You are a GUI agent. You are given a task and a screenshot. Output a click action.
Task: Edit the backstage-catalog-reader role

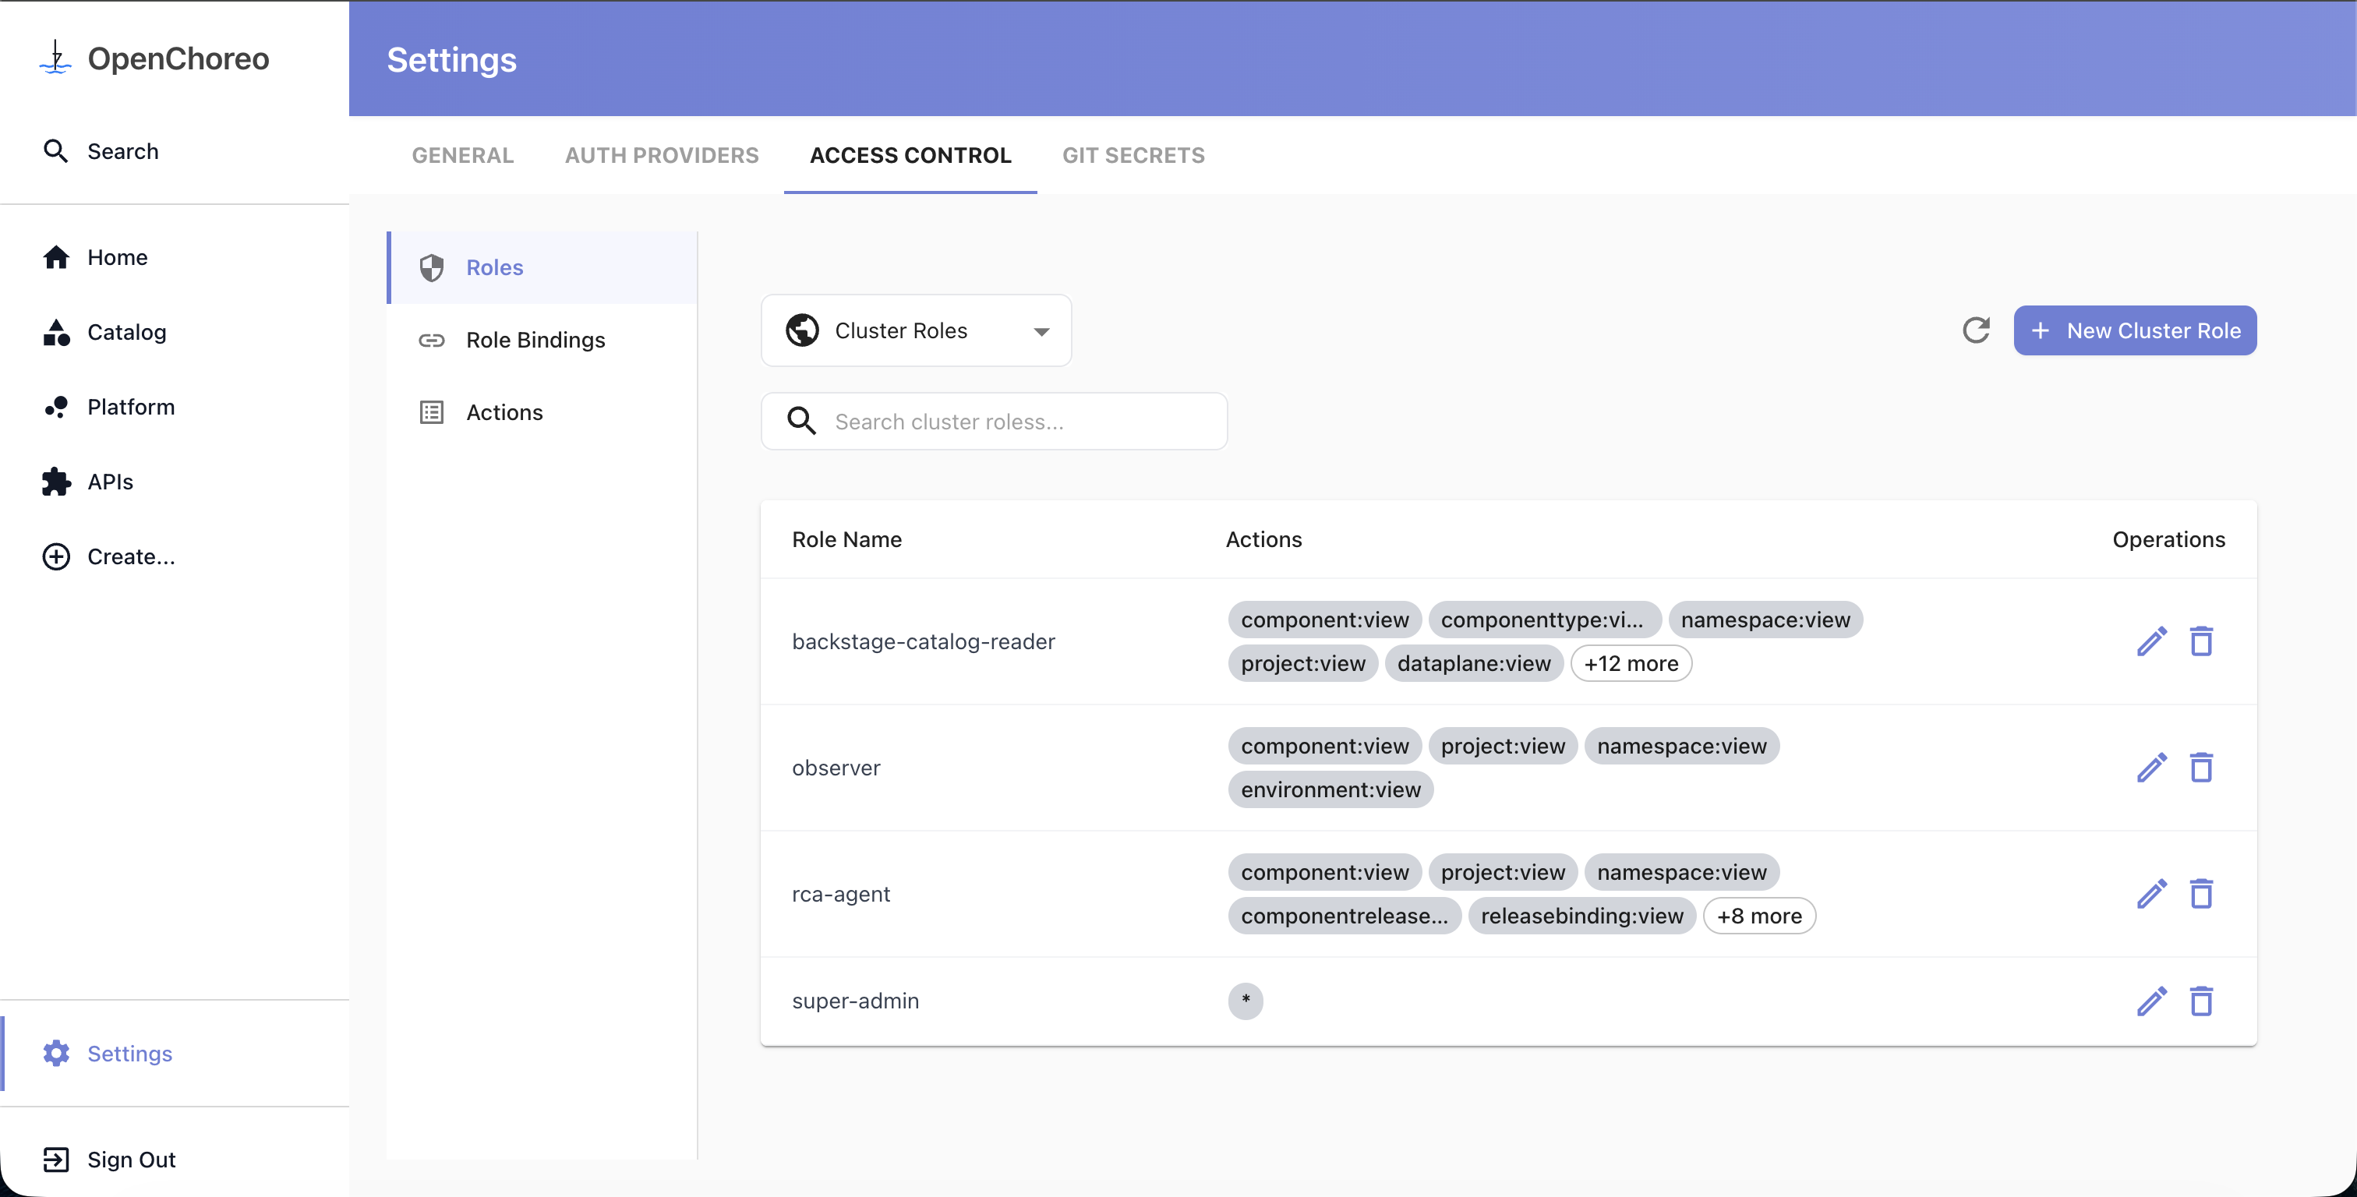pos(2151,641)
